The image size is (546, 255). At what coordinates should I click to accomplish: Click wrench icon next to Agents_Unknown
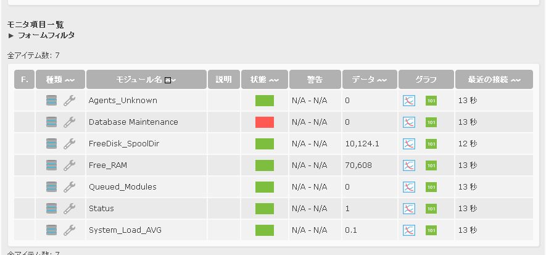pos(69,101)
